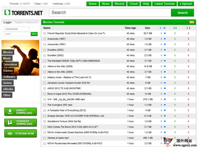This screenshot has width=197, height=147.
Task: Click the Stream Now button
Action: pyautogui.click(x=20, y=133)
